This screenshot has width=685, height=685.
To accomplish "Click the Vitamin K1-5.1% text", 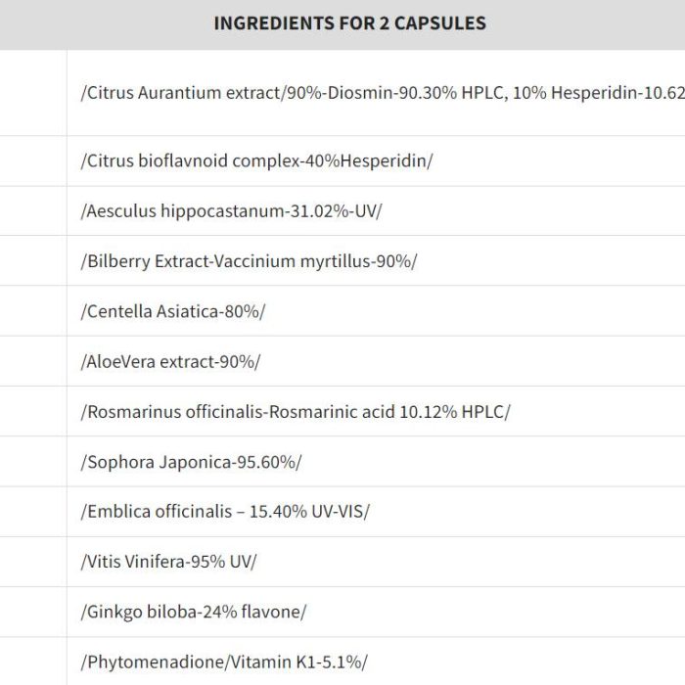I will [297, 662].
